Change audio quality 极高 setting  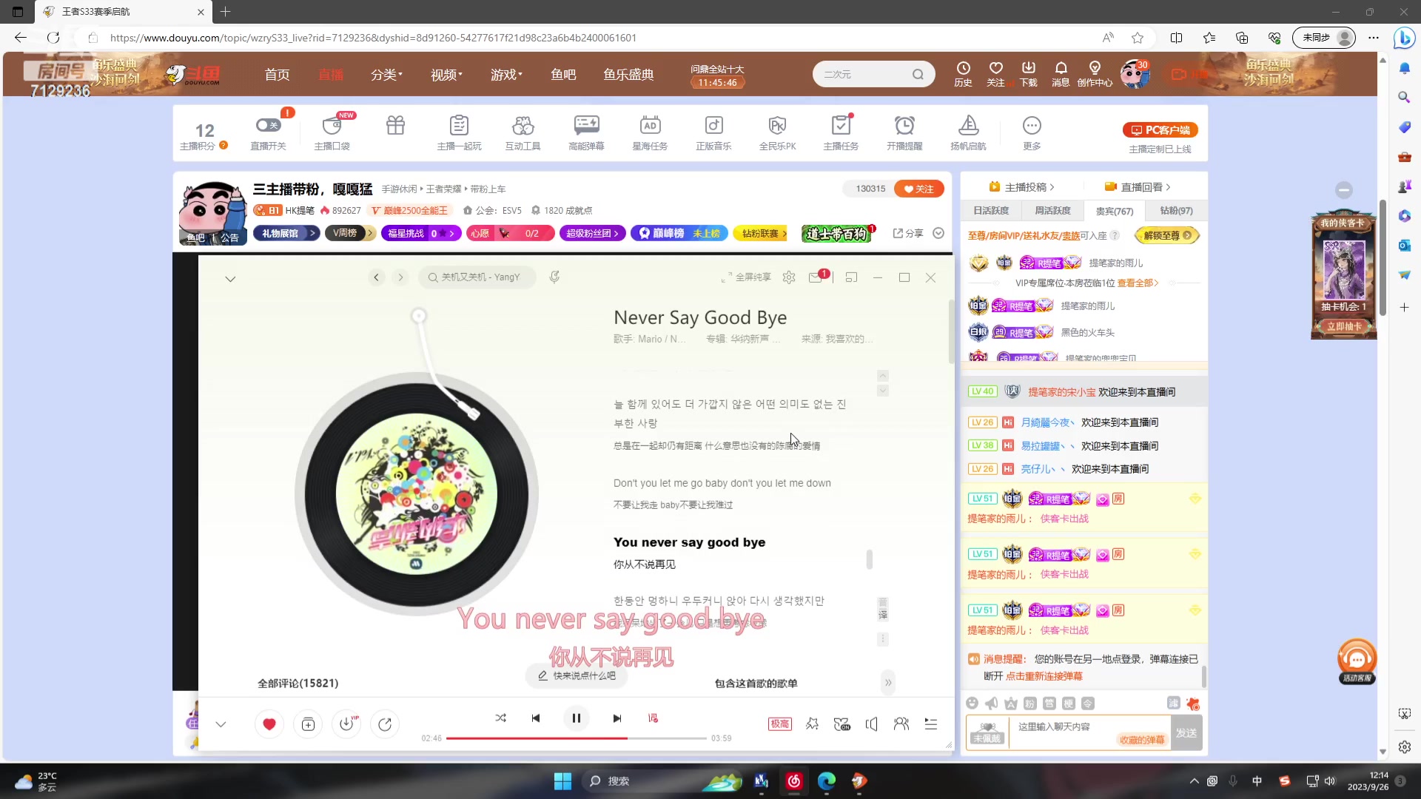(780, 724)
